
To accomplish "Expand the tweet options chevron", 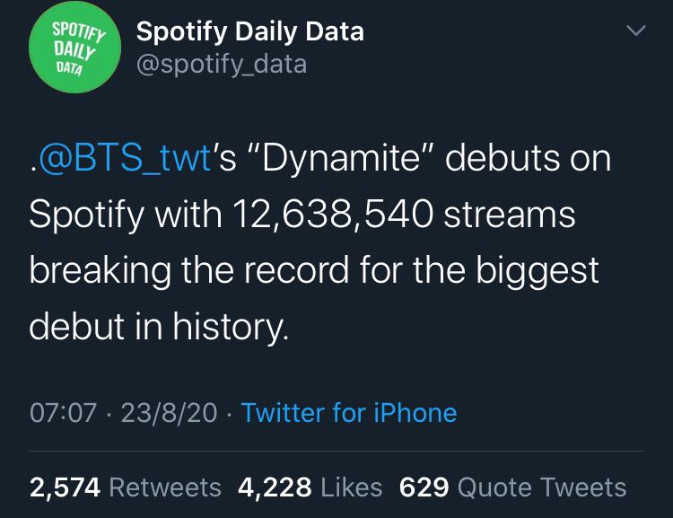I will [x=635, y=31].
